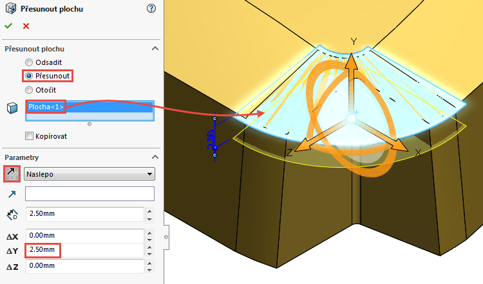Click the panel collapse handle on right edge
The width and height of the screenshot is (483, 284).
166,237
